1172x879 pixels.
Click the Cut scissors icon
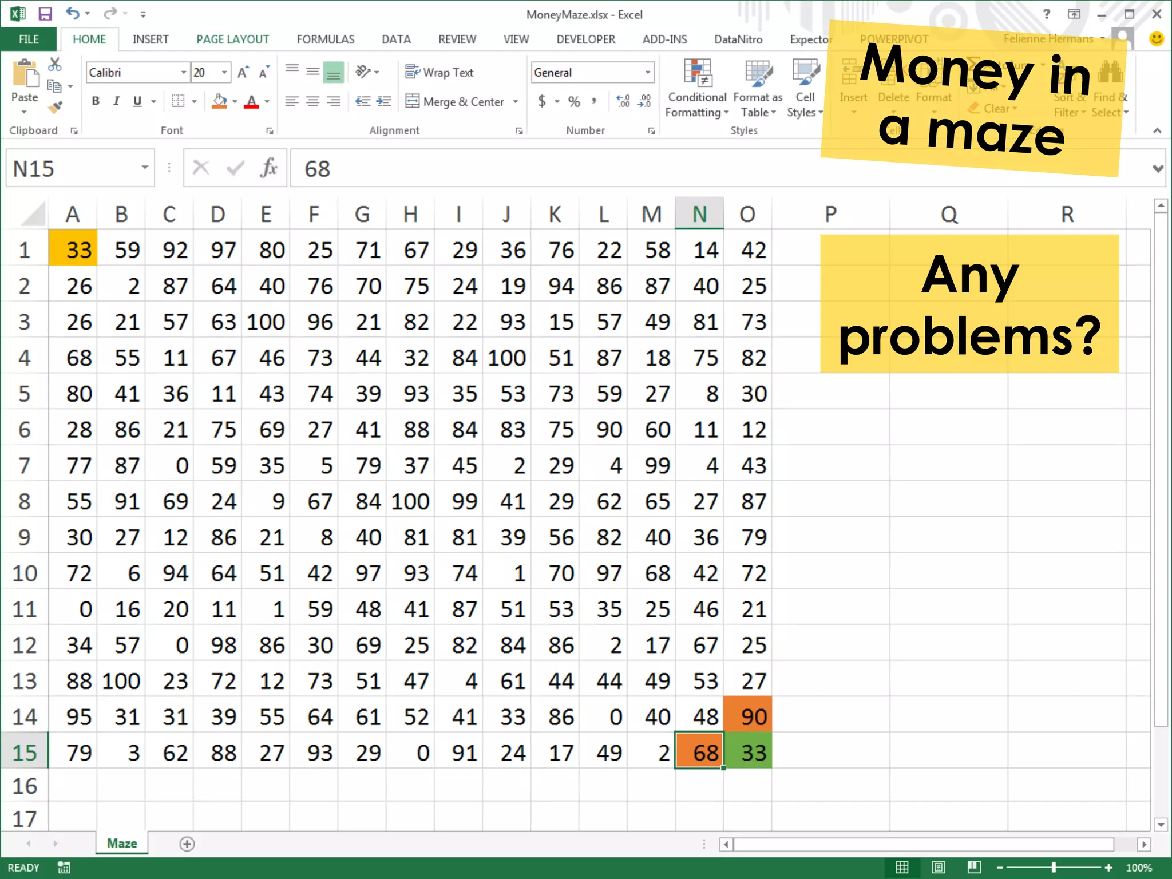pyautogui.click(x=54, y=64)
